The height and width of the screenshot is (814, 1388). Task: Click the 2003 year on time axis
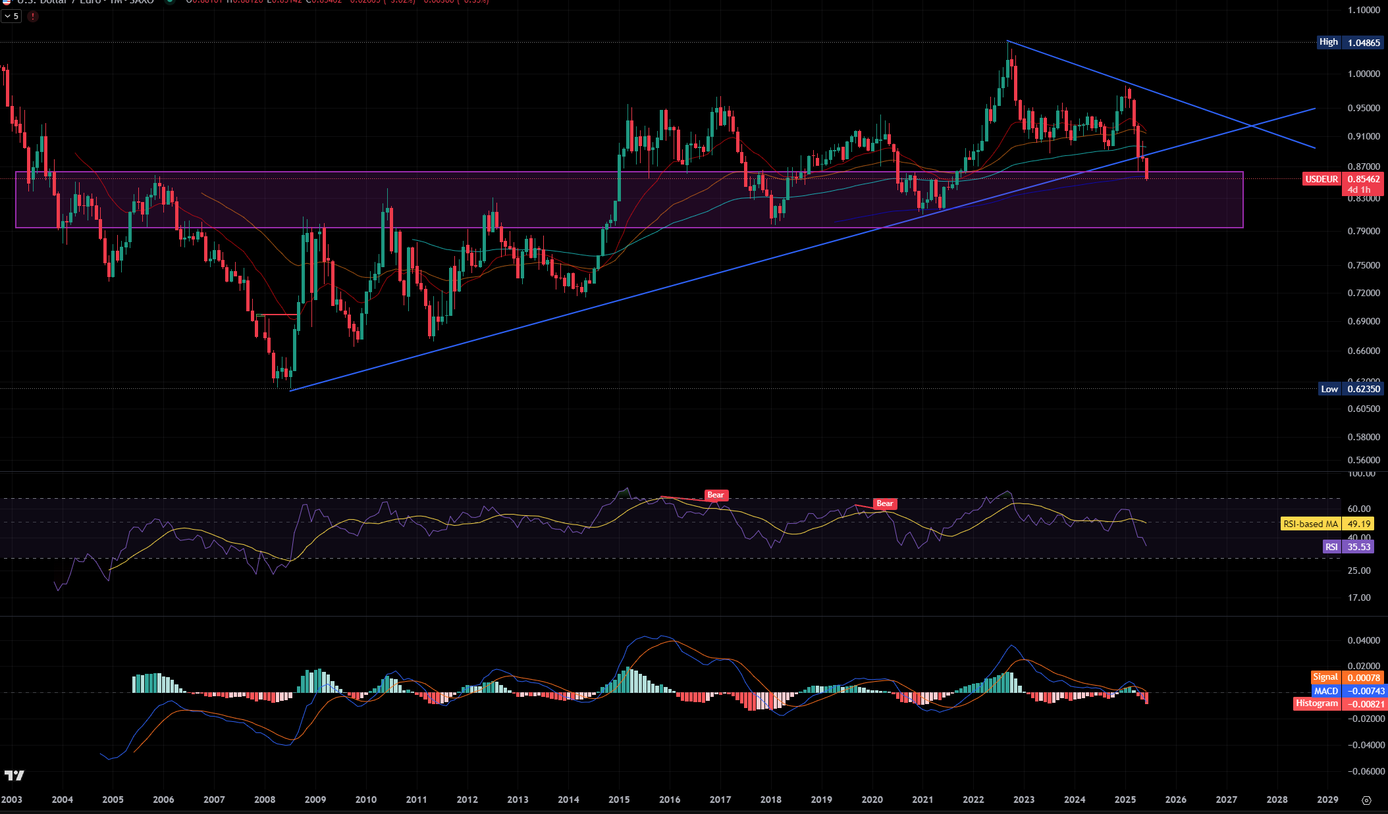point(11,800)
